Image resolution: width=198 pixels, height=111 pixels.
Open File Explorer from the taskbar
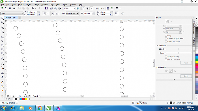[22, 108]
